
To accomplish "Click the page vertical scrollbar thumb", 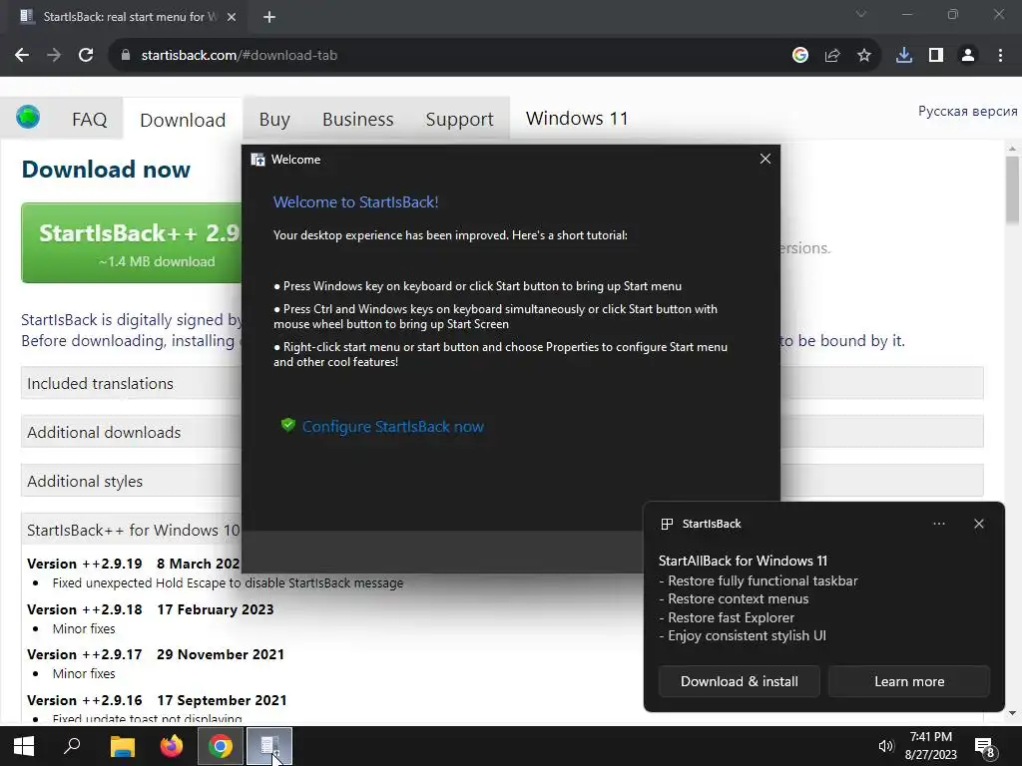I will [x=1012, y=191].
